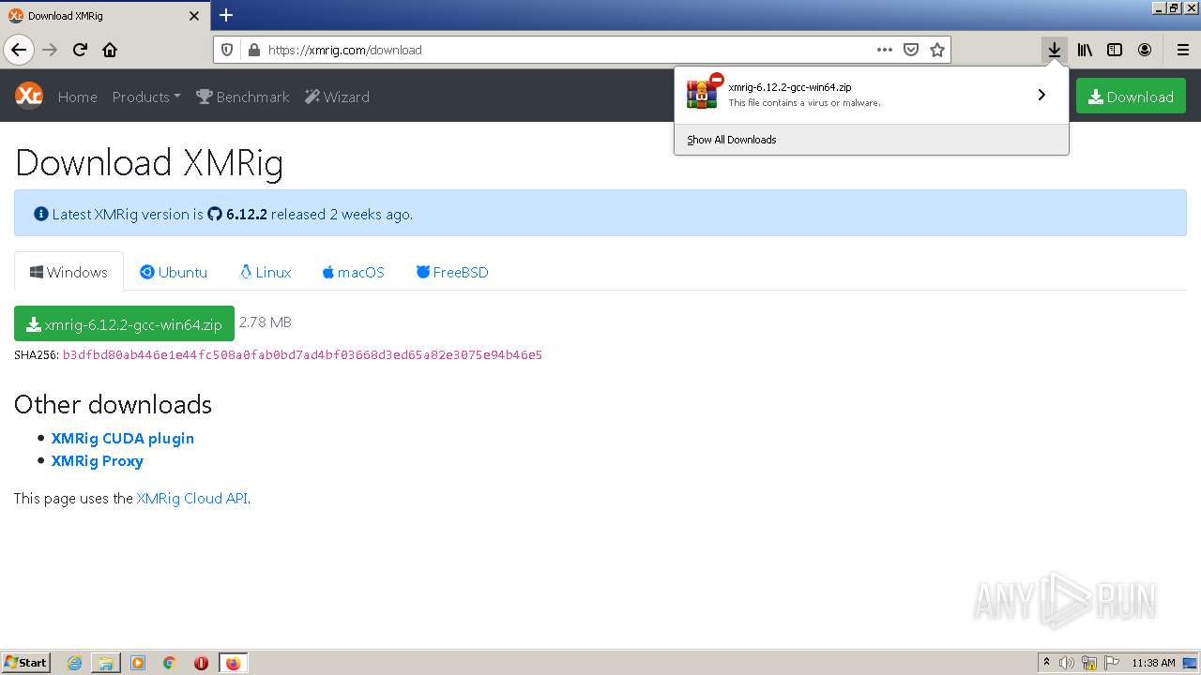Switch to the macOS tab
Screen dimensions: 1201x675
[x=353, y=272]
